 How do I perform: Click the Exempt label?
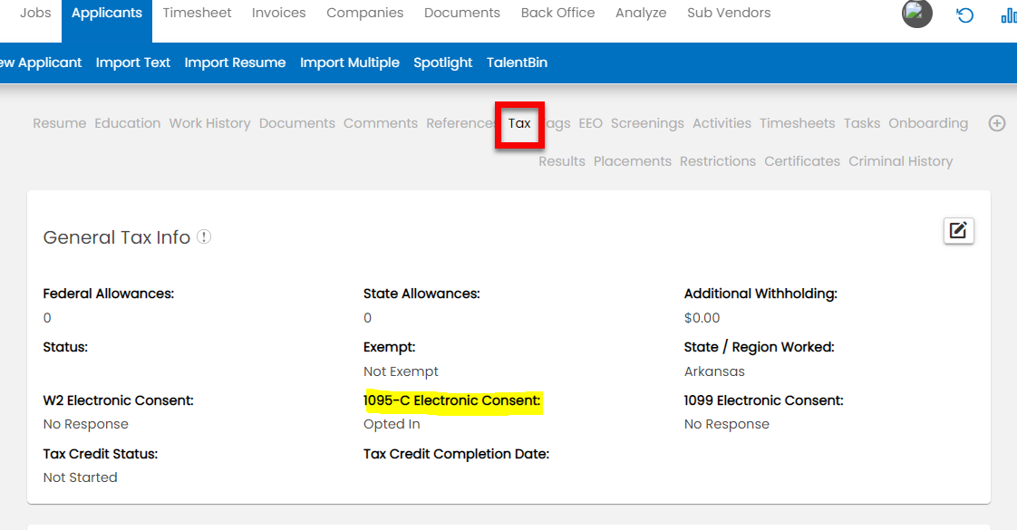coord(389,347)
